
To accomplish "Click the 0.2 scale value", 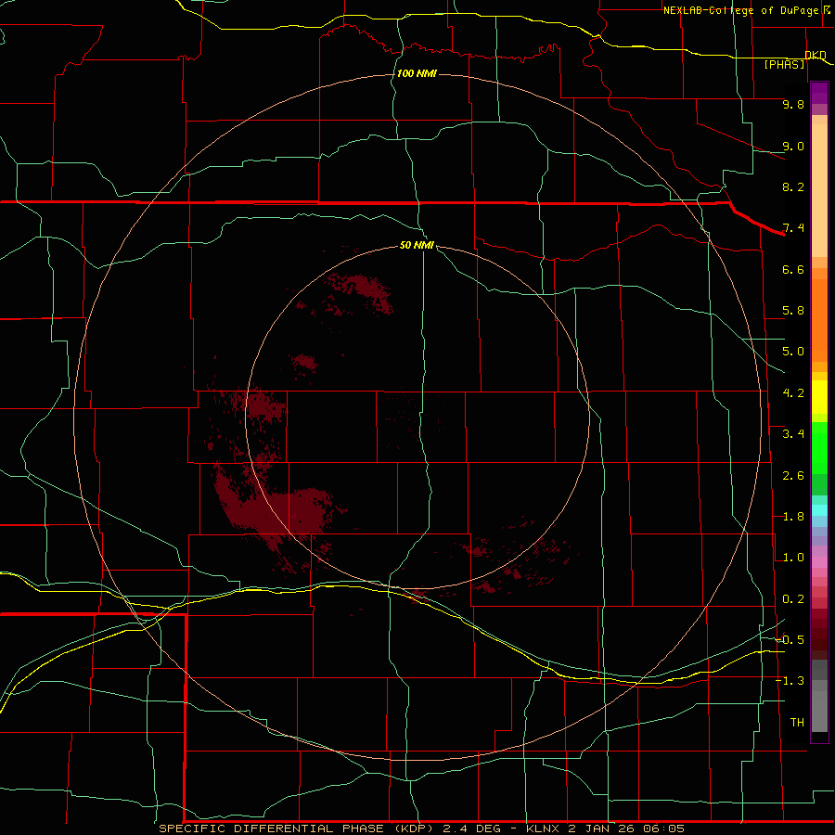I will click(x=793, y=599).
